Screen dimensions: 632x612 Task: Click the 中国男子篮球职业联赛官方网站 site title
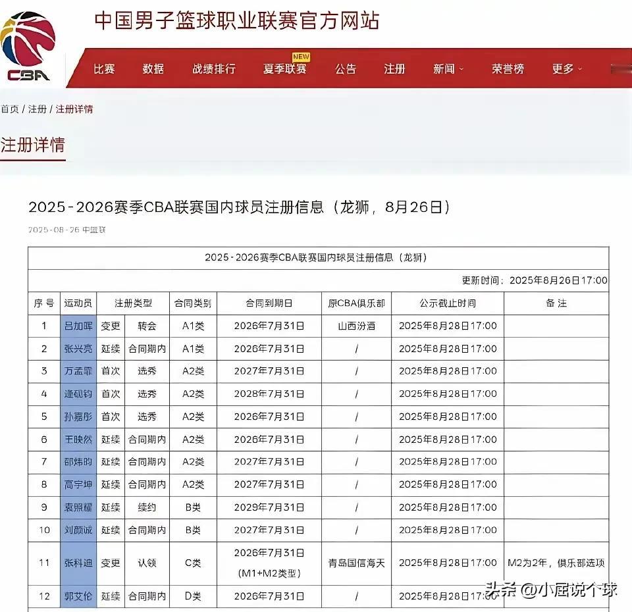pos(237,20)
